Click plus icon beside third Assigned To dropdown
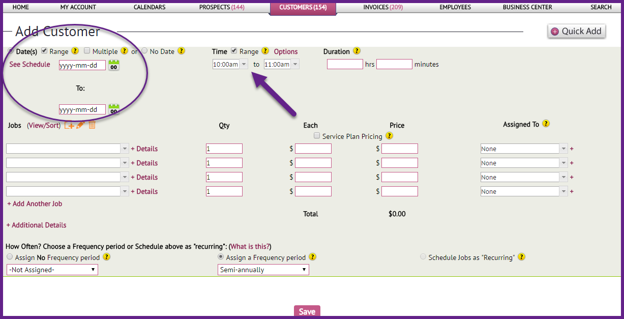The width and height of the screenshot is (624, 319). pyautogui.click(x=572, y=177)
